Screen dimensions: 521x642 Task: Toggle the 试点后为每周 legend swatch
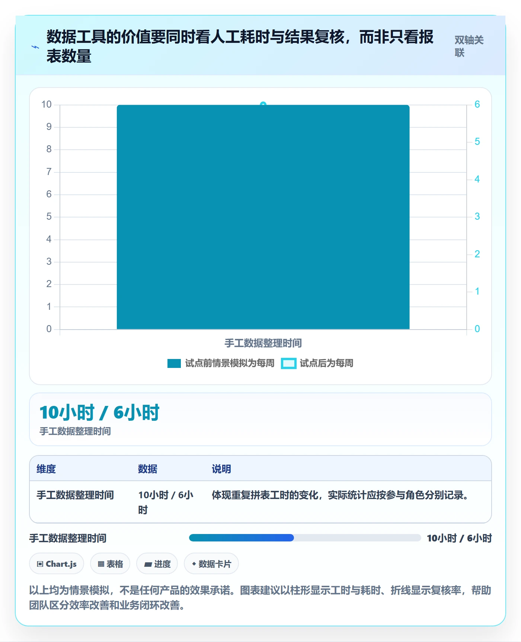click(288, 363)
